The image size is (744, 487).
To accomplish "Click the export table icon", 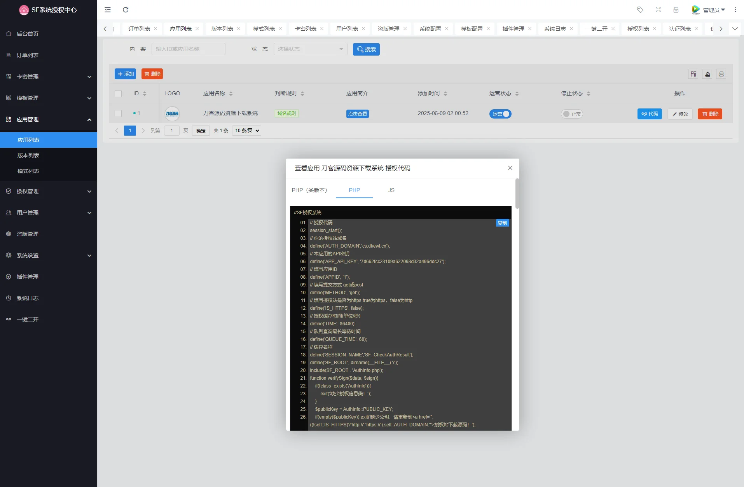I will coord(707,74).
